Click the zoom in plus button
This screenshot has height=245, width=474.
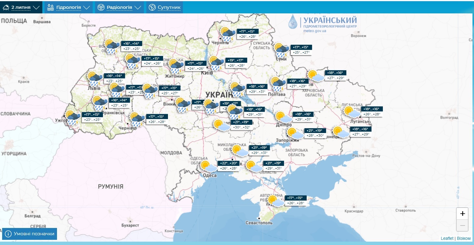[462, 214]
